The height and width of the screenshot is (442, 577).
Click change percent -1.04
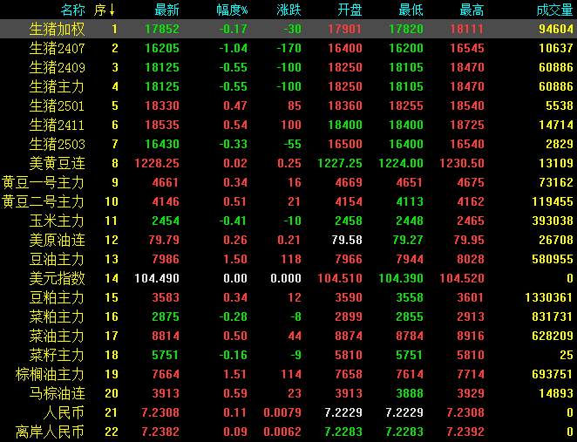click(234, 48)
